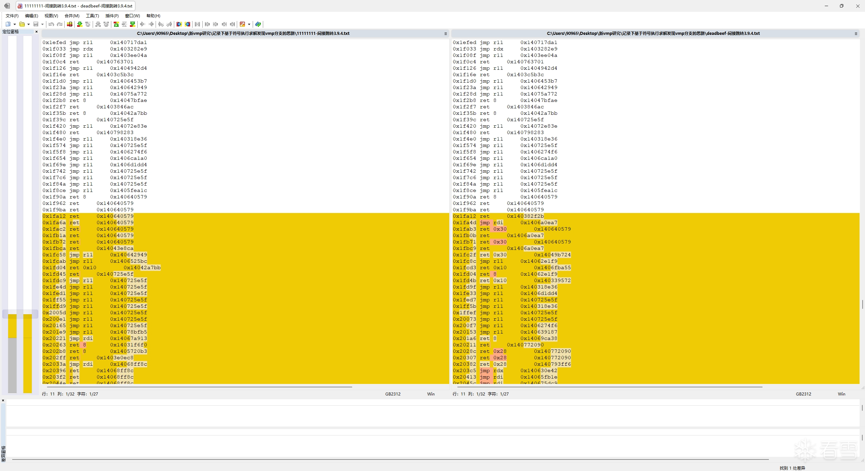
Task: Click Select Difference in Line icon
Action: 70,24
